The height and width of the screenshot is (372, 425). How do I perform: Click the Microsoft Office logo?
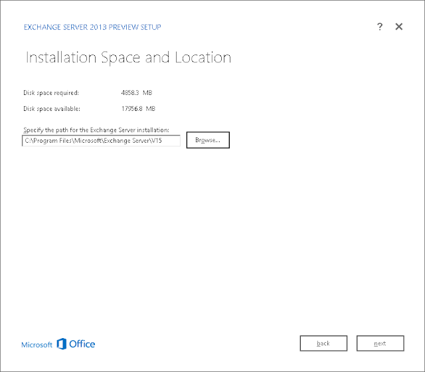coord(58,344)
